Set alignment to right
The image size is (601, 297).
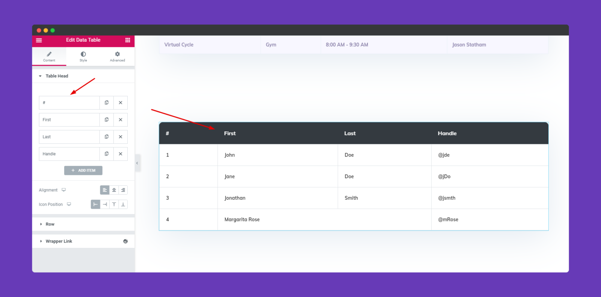click(x=123, y=190)
